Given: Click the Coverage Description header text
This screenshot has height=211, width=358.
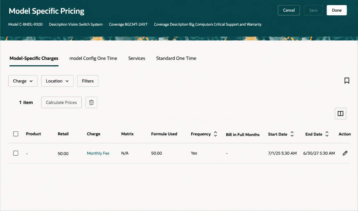Looking at the screenshot, I should coord(208,24).
